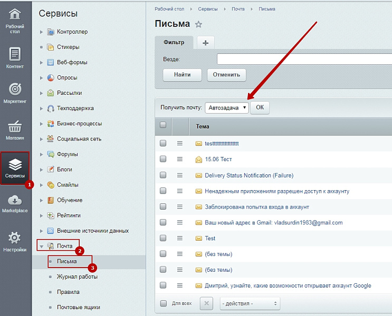Check the box for 'Test' email
Screen dimensions: 392x316
pos(163,238)
